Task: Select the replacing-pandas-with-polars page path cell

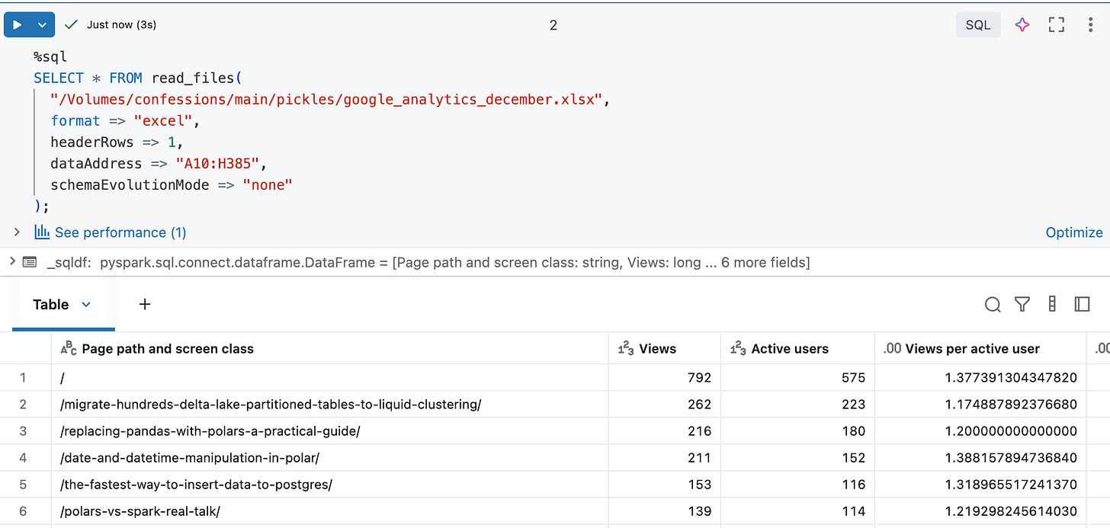Action: click(330, 431)
